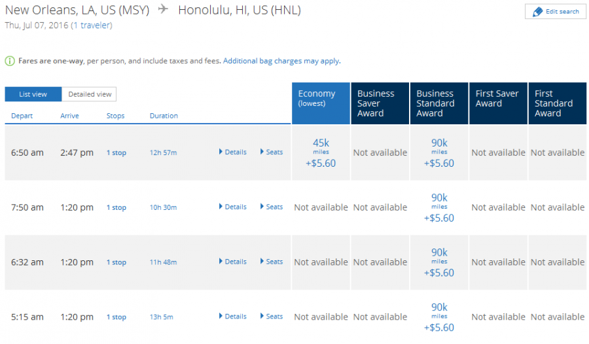This screenshot has width=589, height=344.
Task: Sort flights by the Depart column
Action: 22,116
